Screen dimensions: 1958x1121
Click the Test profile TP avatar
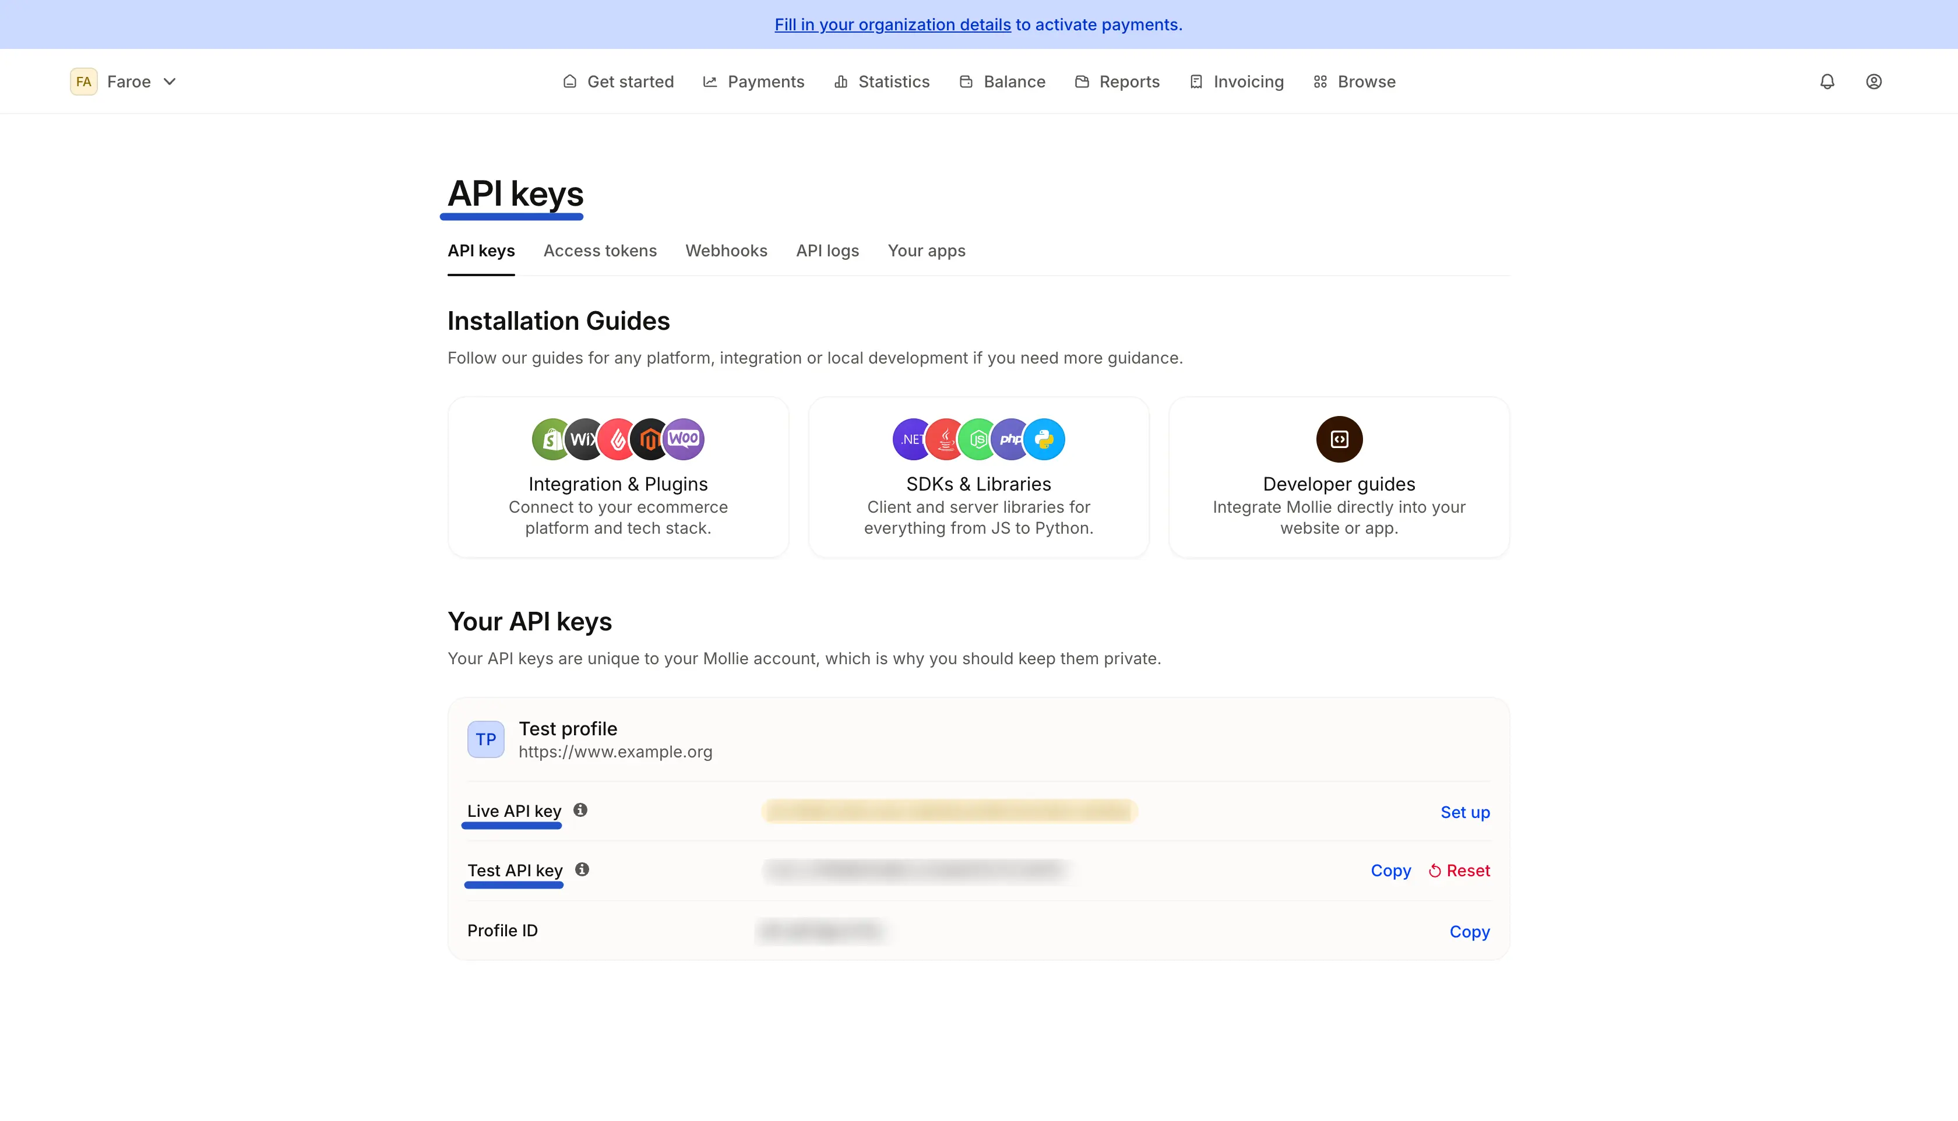click(x=485, y=738)
